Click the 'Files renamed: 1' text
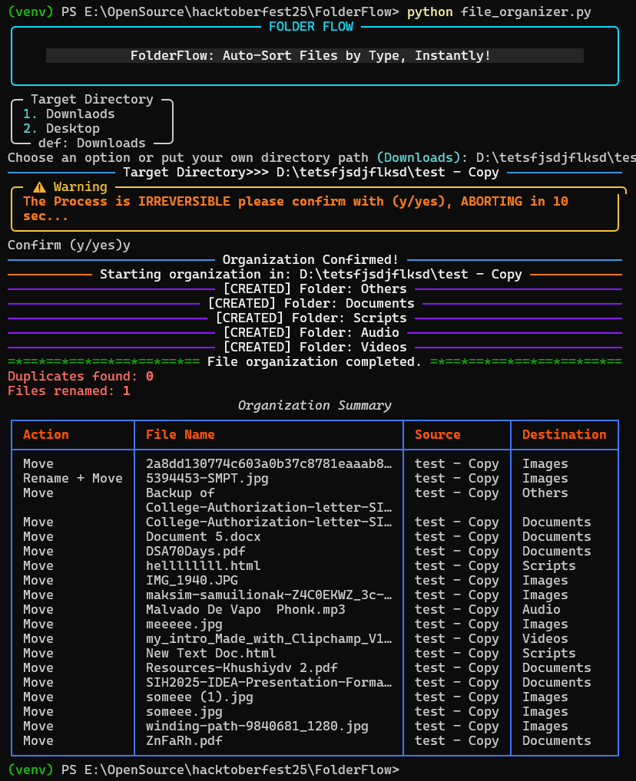This screenshot has height=781, width=636. tap(69, 391)
